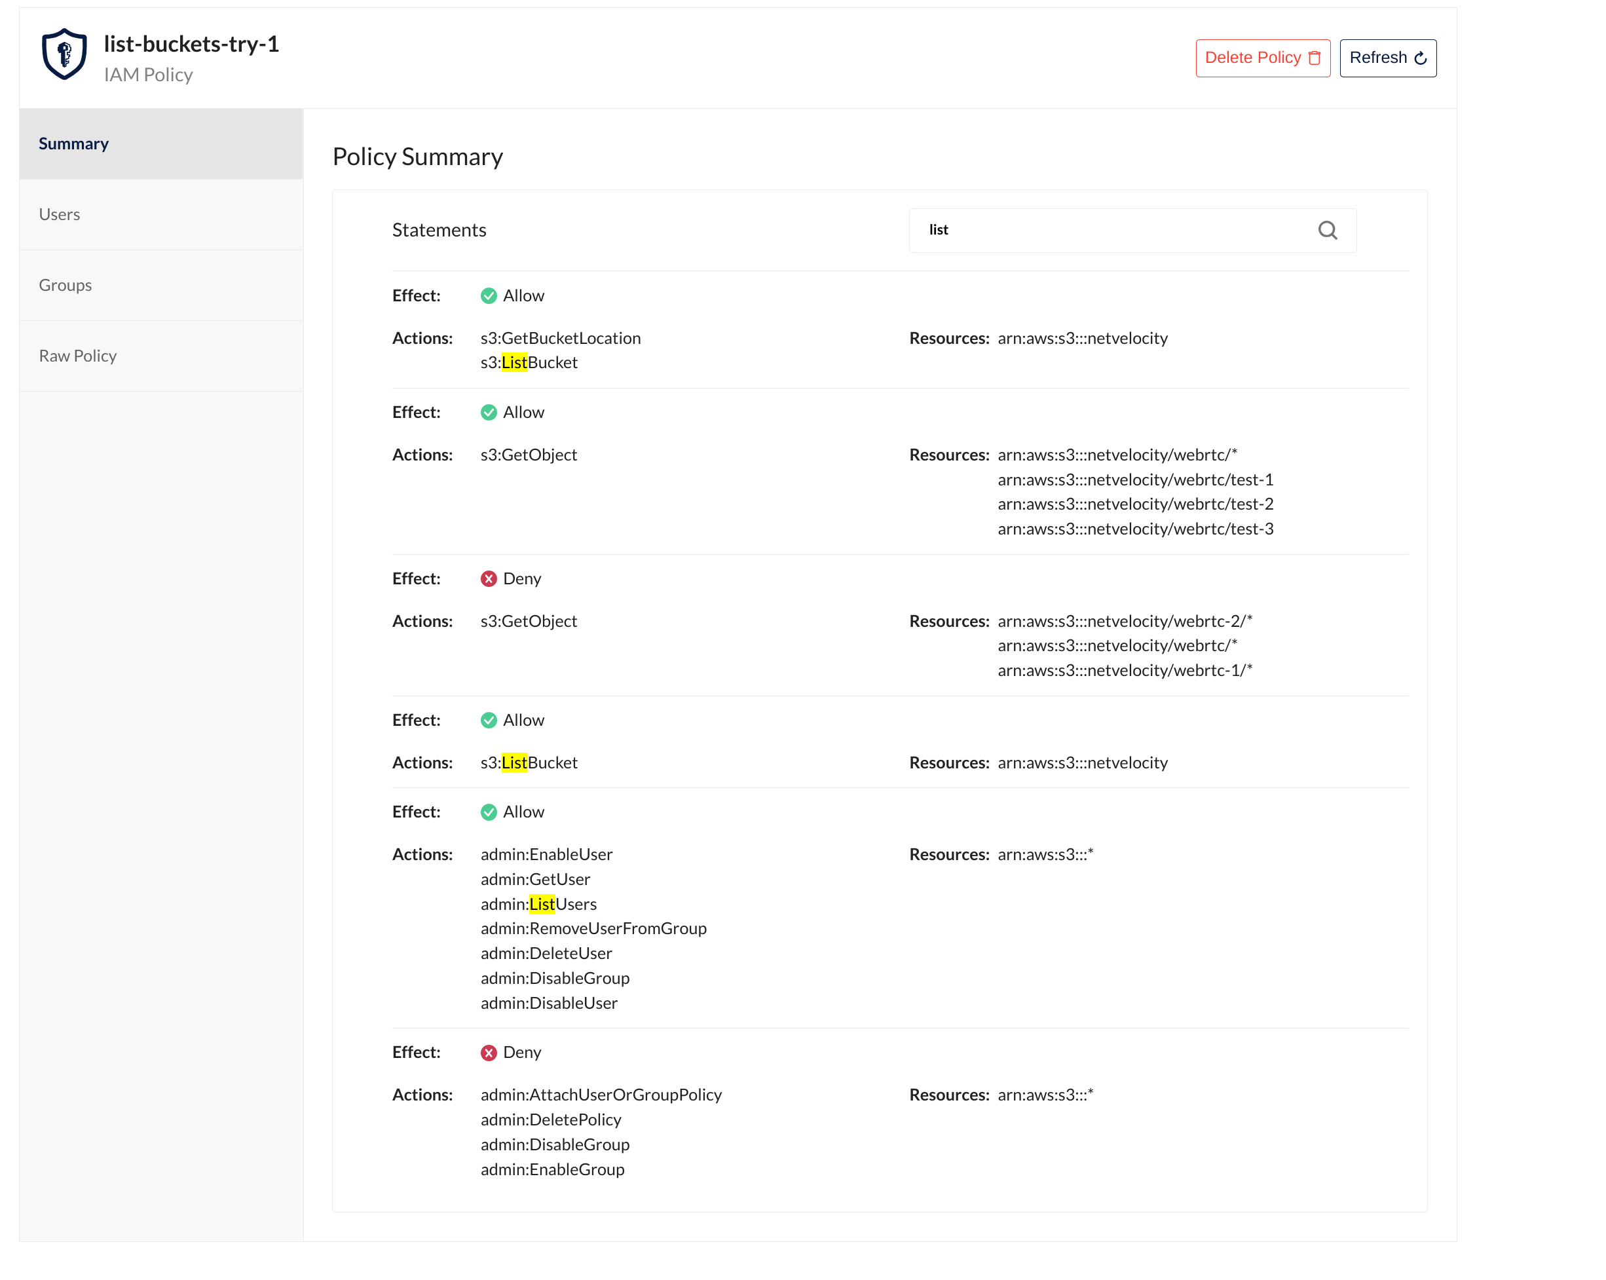Click green Allow checkmark in first statement
This screenshot has height=1280, width=1606.
coord(489,296)
